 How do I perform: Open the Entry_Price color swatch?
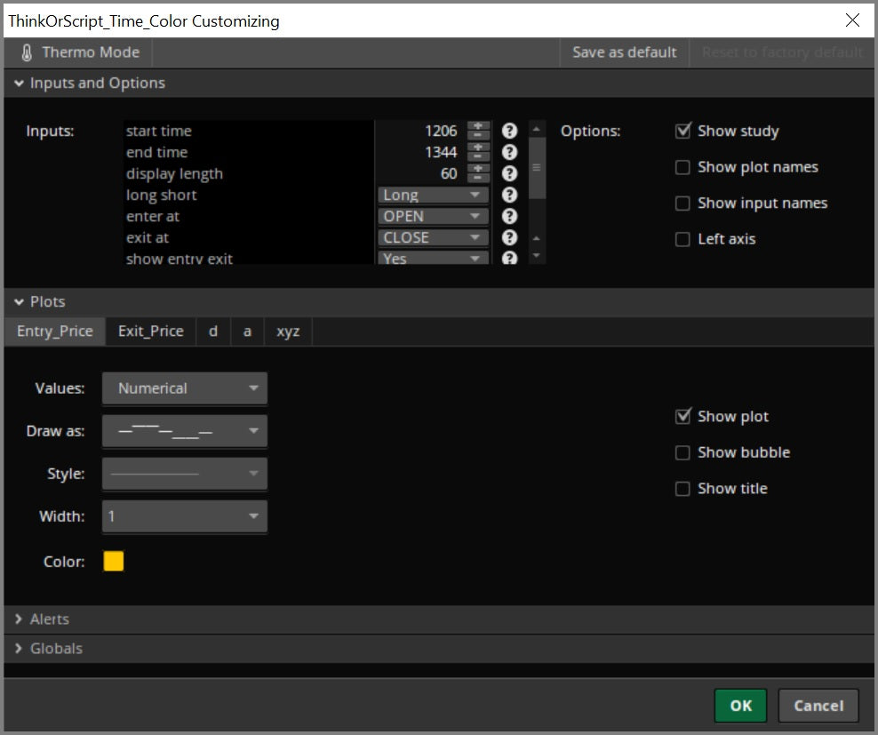(x=113, y=561)
